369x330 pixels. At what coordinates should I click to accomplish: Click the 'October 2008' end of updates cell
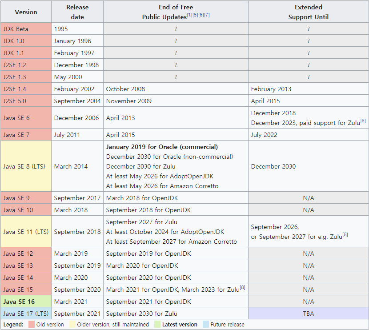coord(176,89)
